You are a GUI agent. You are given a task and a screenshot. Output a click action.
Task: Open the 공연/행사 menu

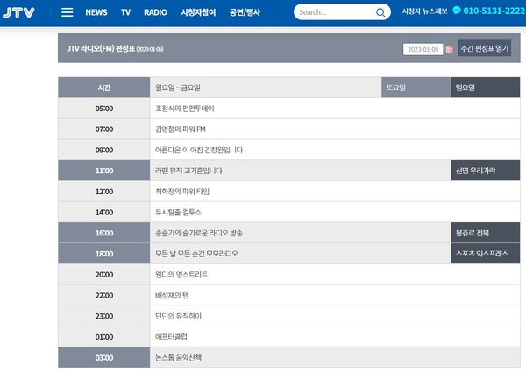(x=245, y=12)
